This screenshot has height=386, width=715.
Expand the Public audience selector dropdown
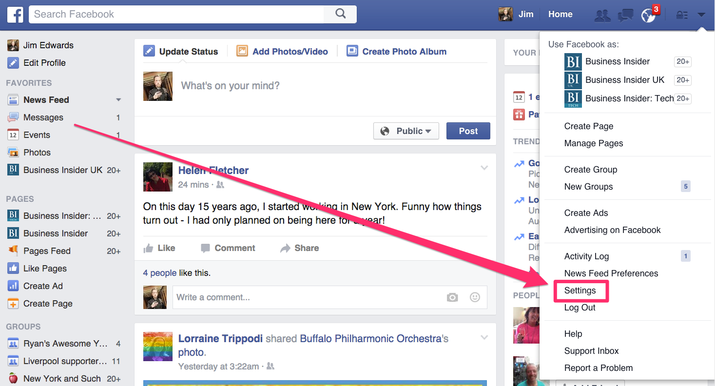click(x=406, y=131)
